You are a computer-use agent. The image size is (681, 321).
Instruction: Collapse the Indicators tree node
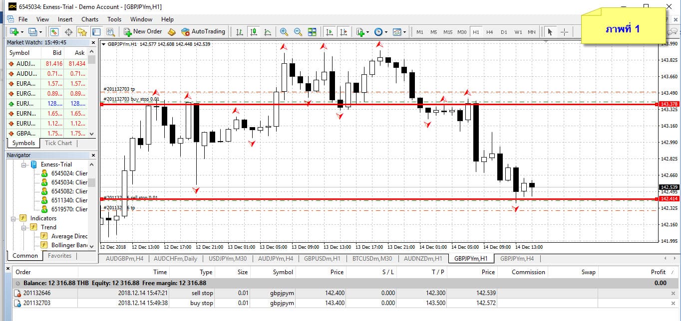pos(13,218)
